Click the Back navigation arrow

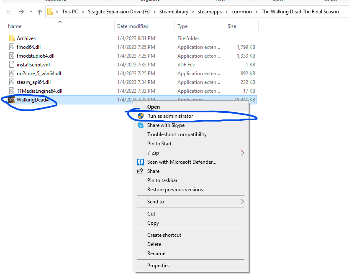pyautogui.click(x=9, y=12)
